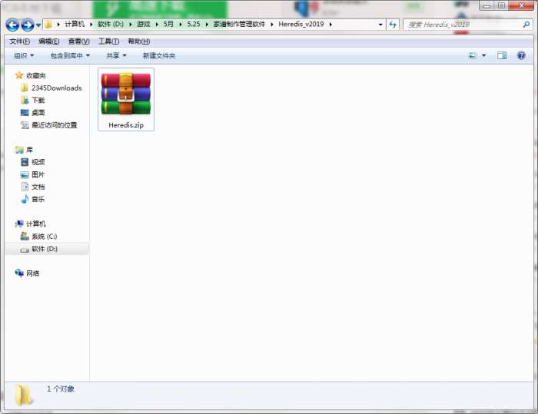Click the Heredis.zip file name label
Image resolution: width=538 pixels, height=414 pixels.
[126, 125]
